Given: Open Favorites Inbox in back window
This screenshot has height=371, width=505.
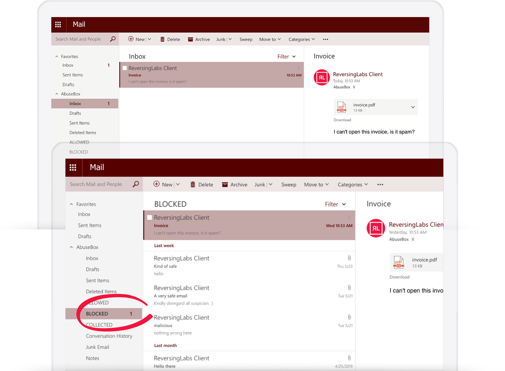Looking at the screenshot, I should tap(68, 65).
